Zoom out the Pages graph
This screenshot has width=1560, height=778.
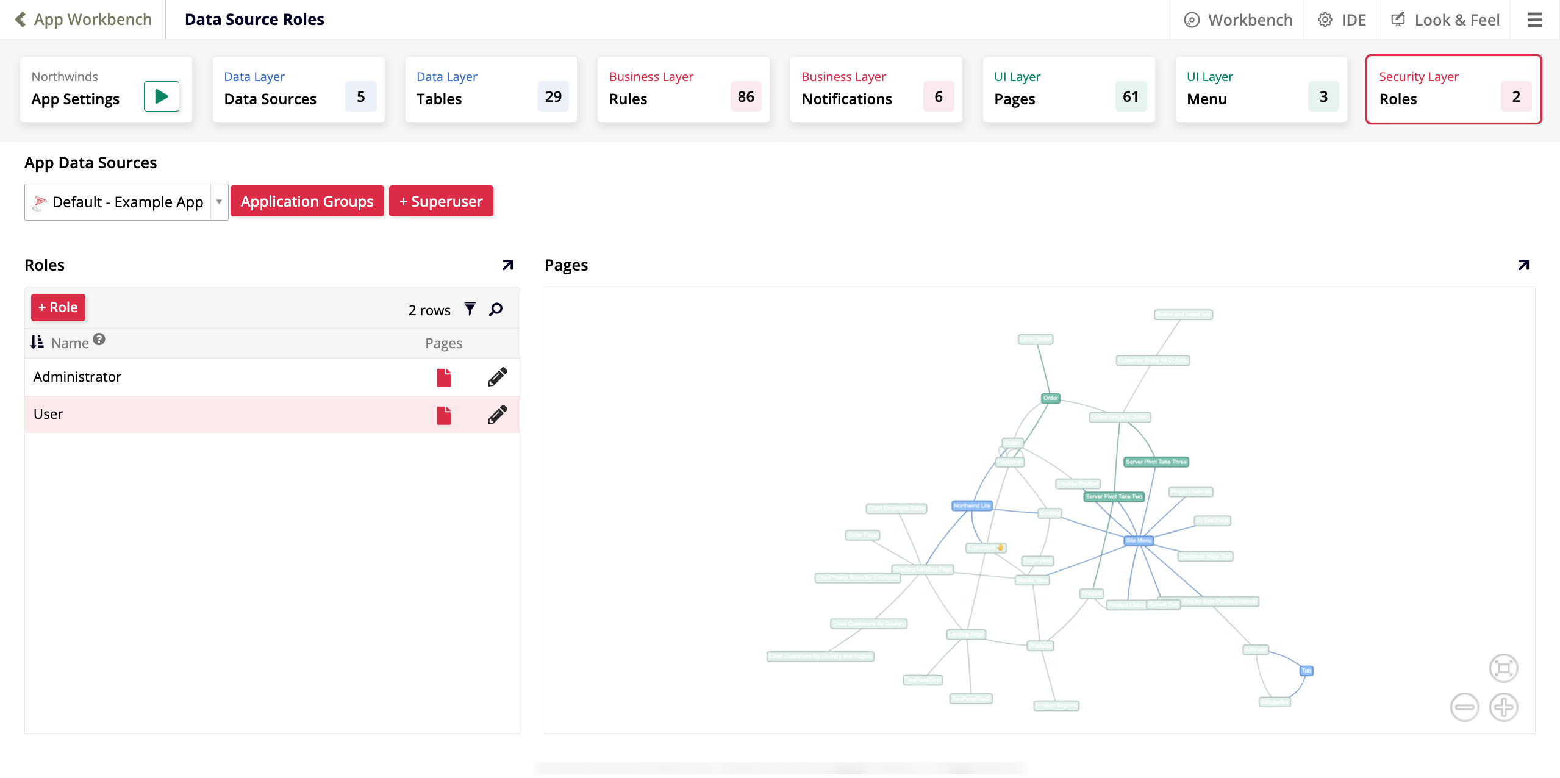(x=1464, y=707)
